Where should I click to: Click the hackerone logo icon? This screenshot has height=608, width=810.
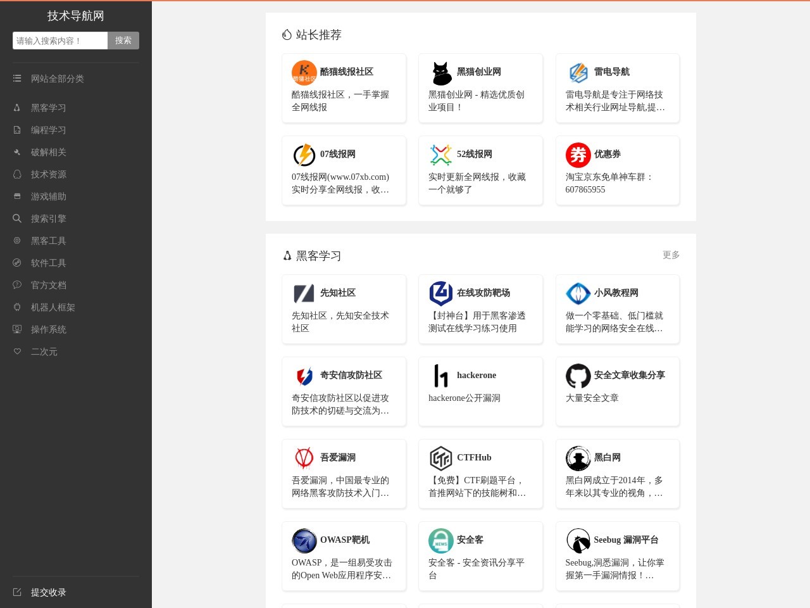[441, 376]
